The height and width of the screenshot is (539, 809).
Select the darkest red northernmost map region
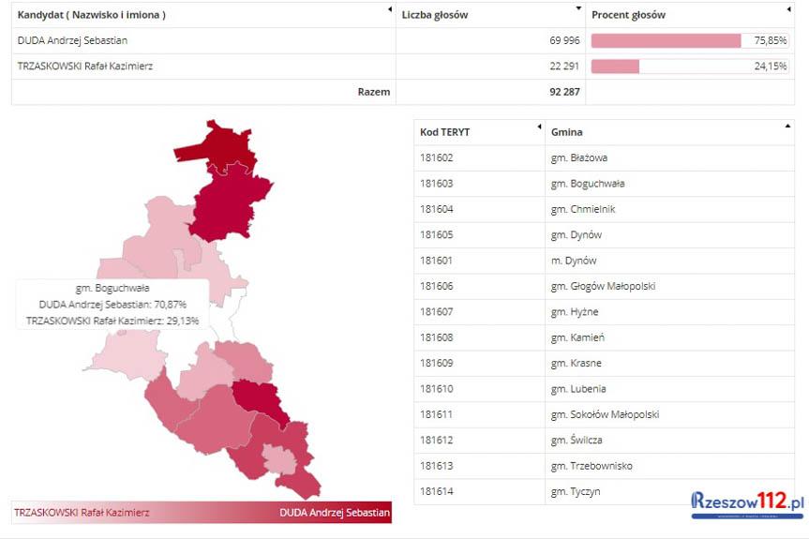pos(221,147)
